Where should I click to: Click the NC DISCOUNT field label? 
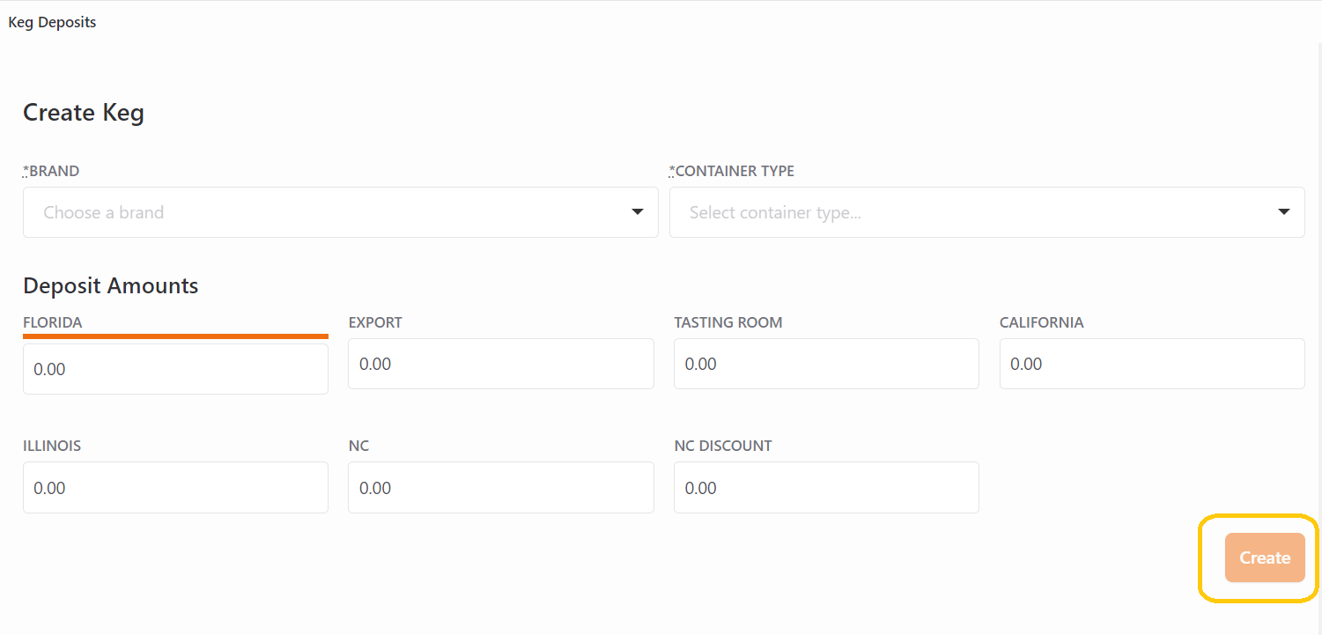pyautogui.click(x=722, y=446)
